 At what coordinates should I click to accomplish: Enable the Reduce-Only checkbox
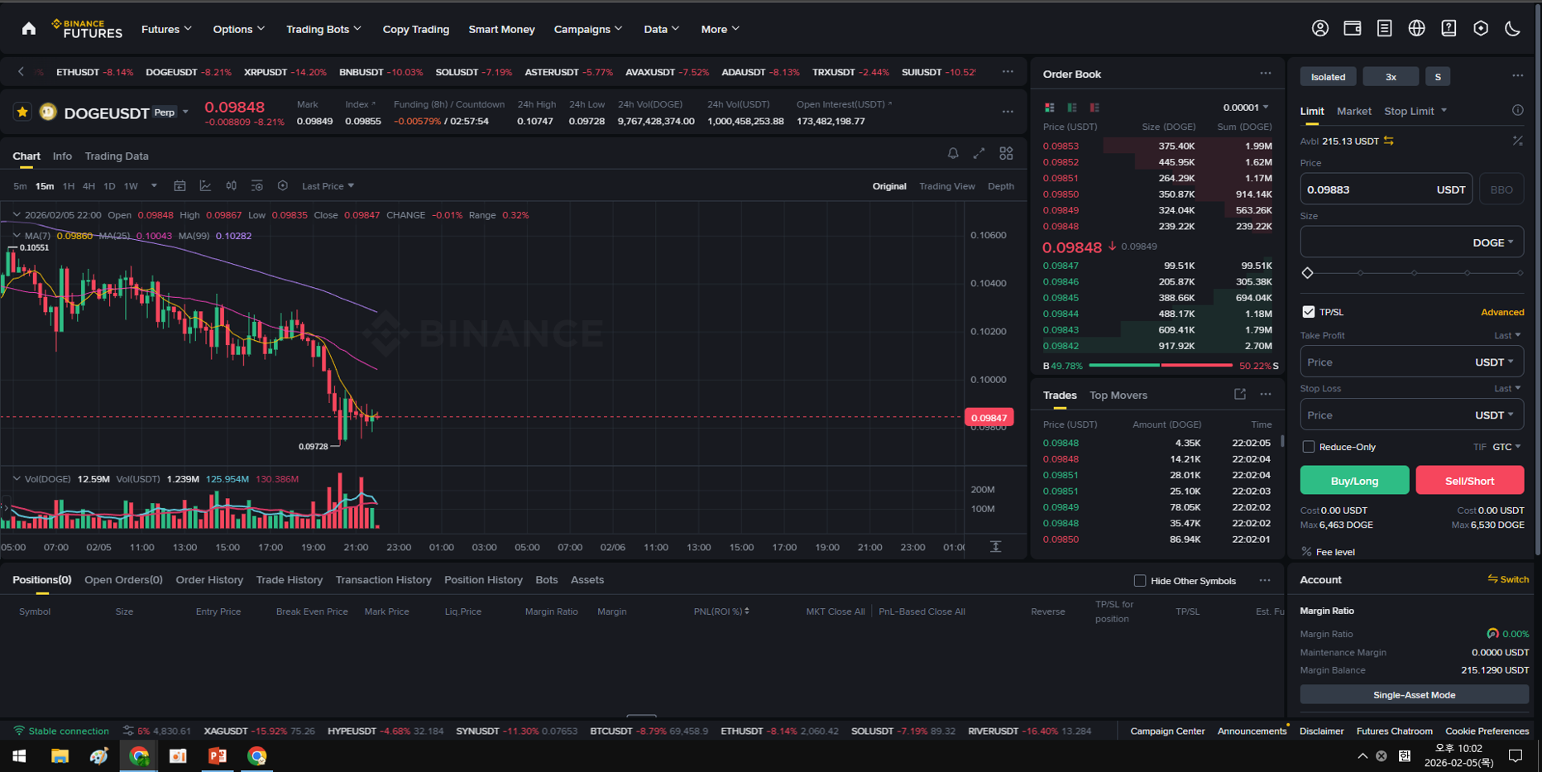[1308, 447]
